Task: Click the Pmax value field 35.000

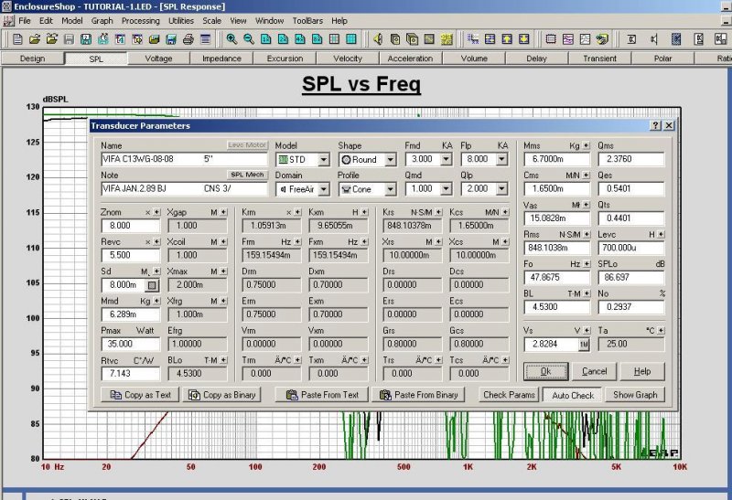Action: tap(130, 344)
